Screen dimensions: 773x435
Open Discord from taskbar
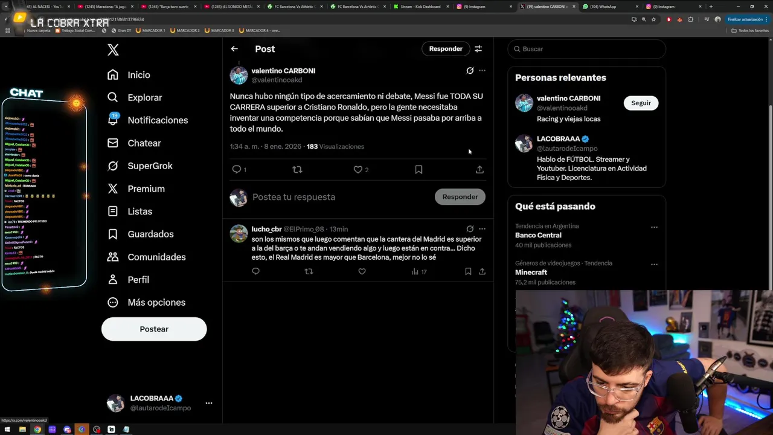(67, 430)
